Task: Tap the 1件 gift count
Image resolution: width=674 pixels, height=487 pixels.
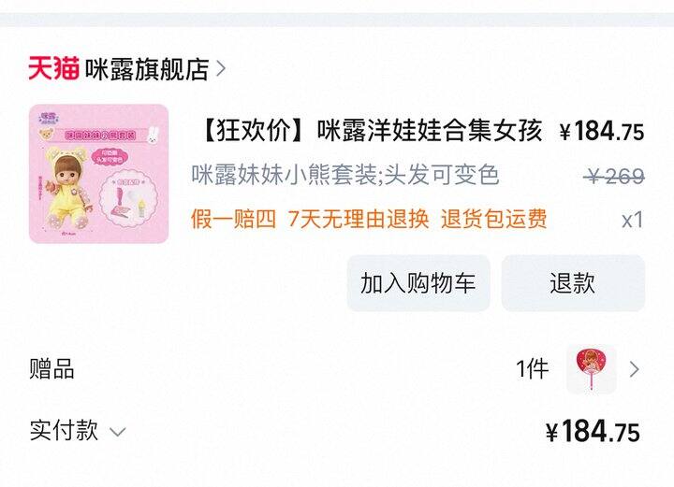Action: (x=533, y=369)
